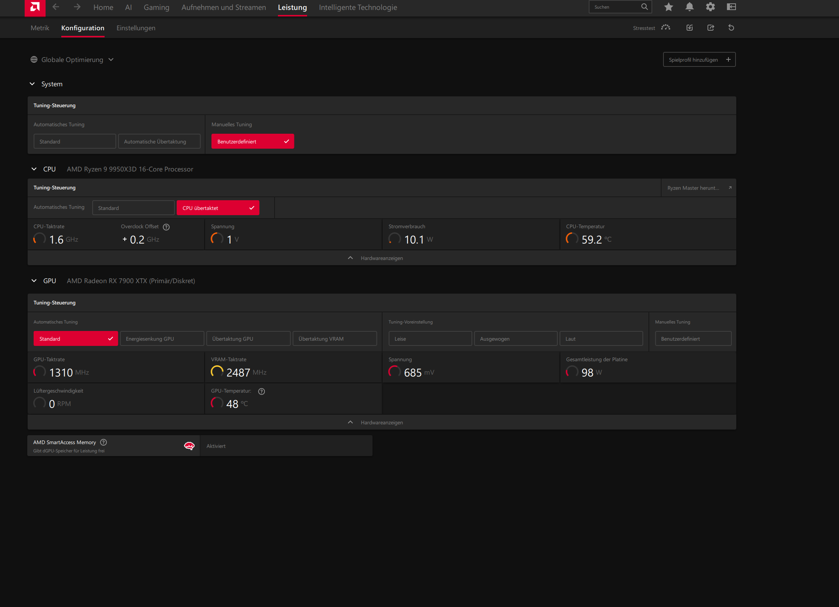
Task: Open the Home tab
Action: tap(103, 7)
